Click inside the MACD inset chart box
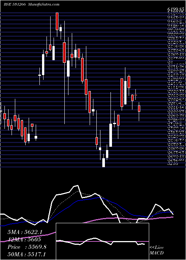 [x=102, y=241]
